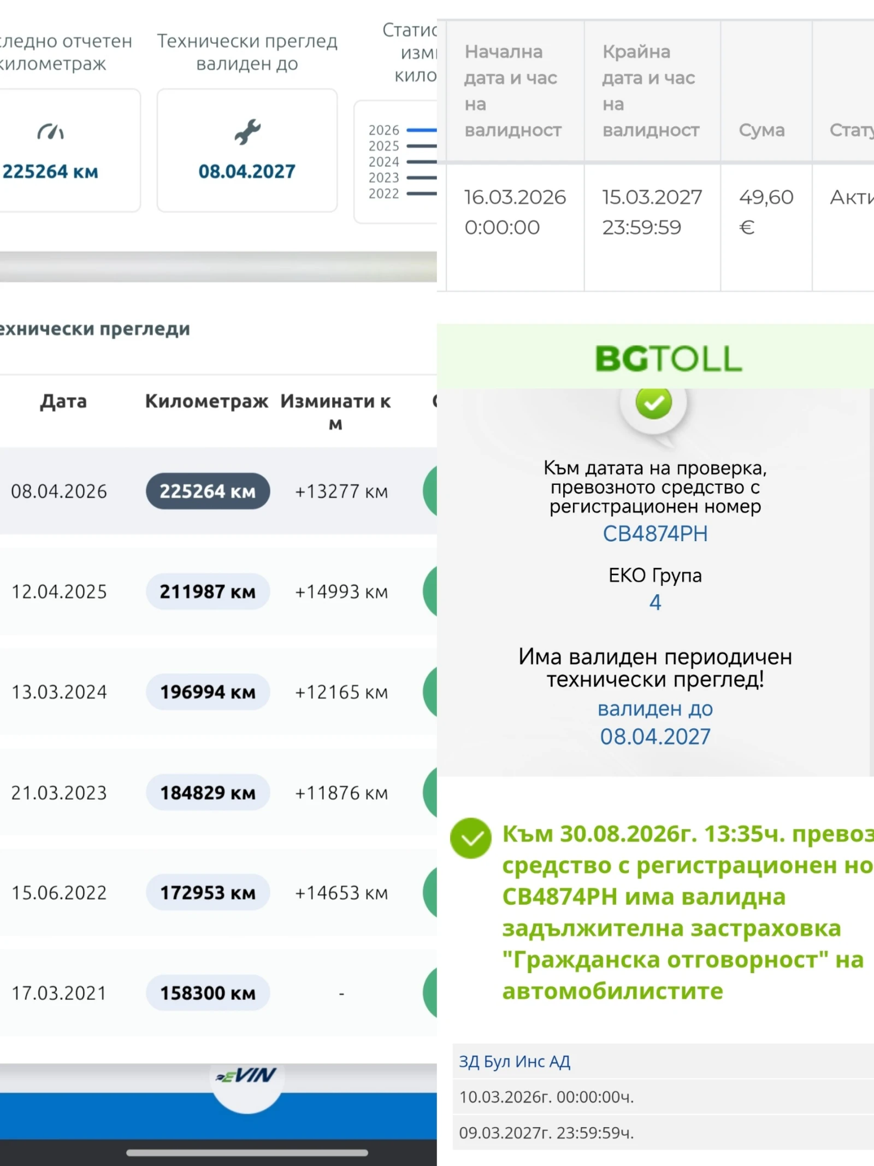The image size is (874, 1166).
Task: Select the 13.03.2024 inspection row
Action: coord(218,692)
